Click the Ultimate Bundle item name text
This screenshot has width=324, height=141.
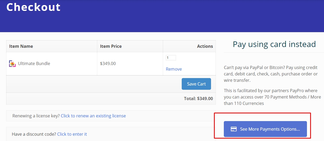(34, 63)
